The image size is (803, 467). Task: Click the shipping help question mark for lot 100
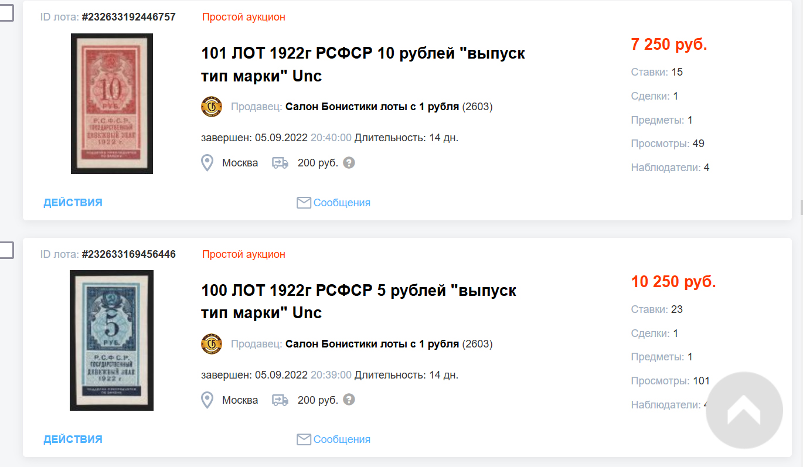(349, 400)
